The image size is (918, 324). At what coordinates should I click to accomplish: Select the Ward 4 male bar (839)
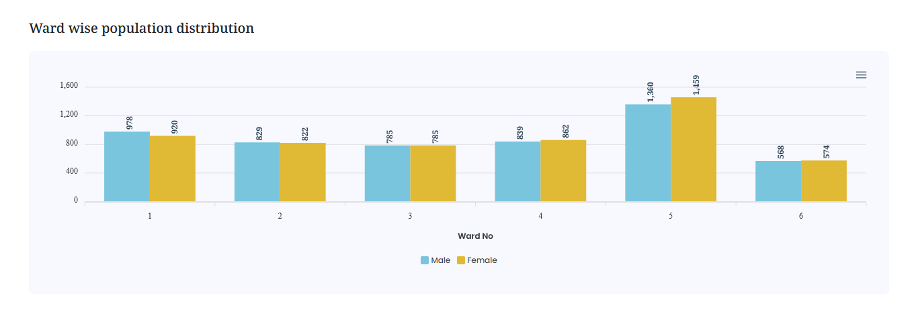pos(517,171)
